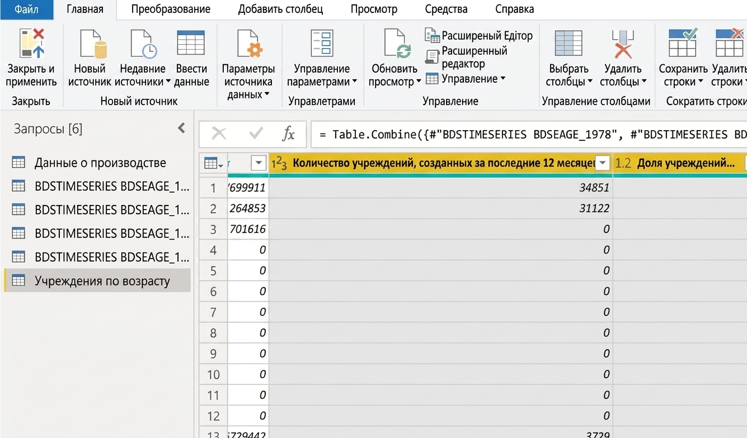
Task: Click the Запросы [6] pane title
Action: tap(48, 129)
